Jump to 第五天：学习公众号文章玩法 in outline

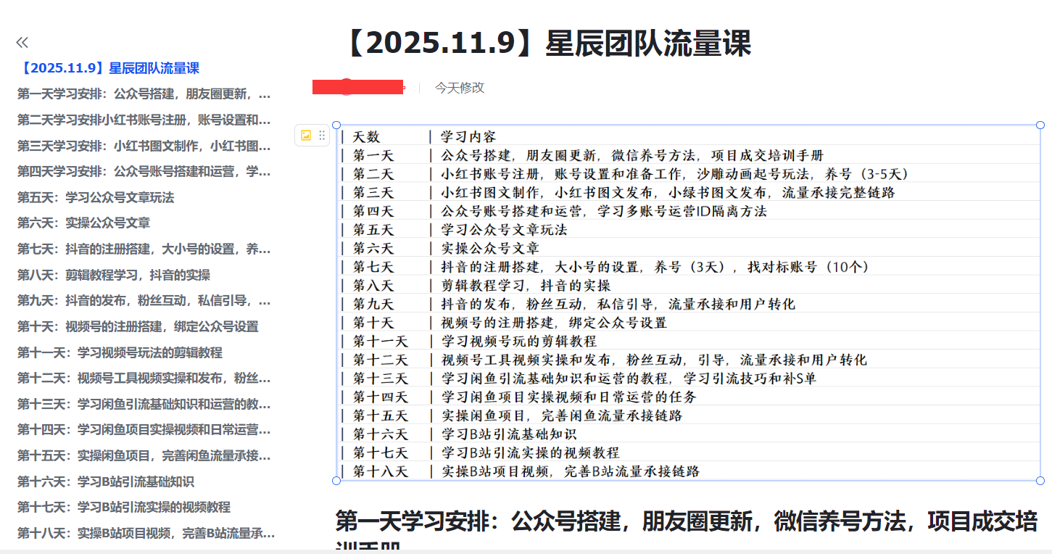96,197
